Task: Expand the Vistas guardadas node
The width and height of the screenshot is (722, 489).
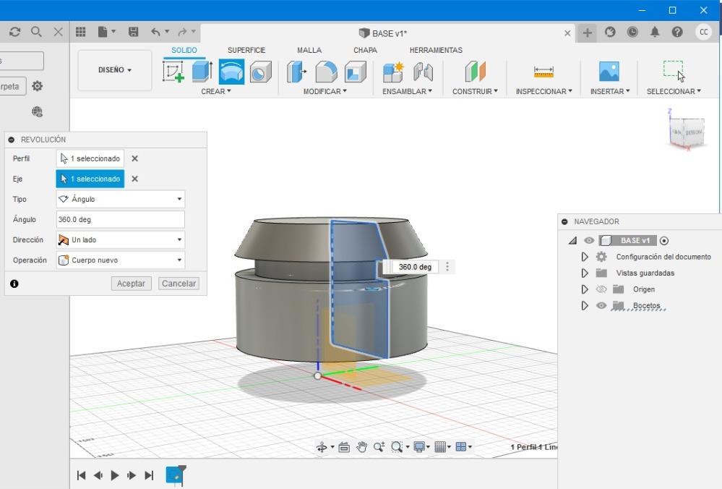Action: [585, 273]
